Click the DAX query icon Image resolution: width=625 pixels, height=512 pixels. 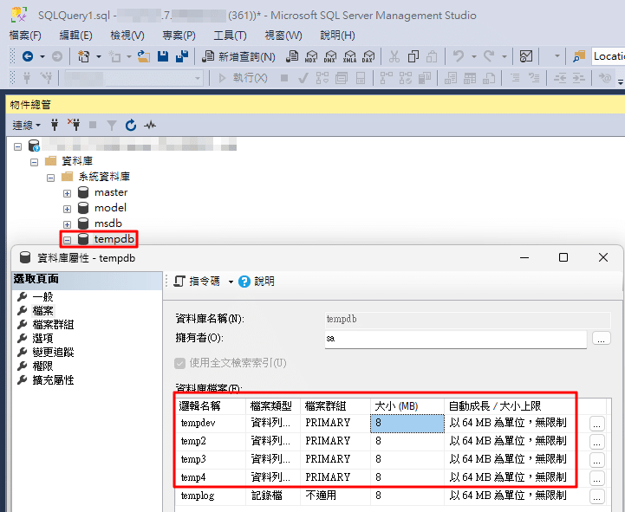click(368, 56)
